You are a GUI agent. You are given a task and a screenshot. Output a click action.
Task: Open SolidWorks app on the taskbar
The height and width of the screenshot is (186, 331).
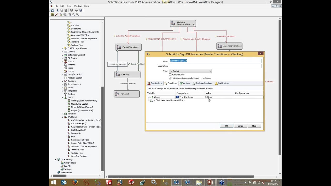(x=131, y=182)
